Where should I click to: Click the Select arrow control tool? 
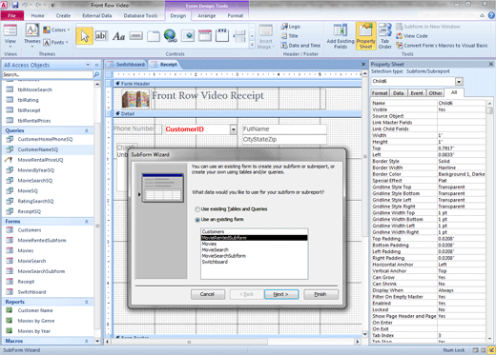[x=85, y=36]
